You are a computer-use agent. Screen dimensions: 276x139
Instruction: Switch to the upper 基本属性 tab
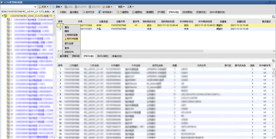pos(74,12)
